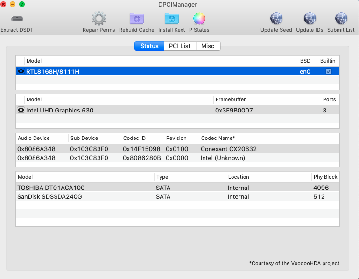
Task: Click the Framebuffer column header
Action: pos(267,99)
